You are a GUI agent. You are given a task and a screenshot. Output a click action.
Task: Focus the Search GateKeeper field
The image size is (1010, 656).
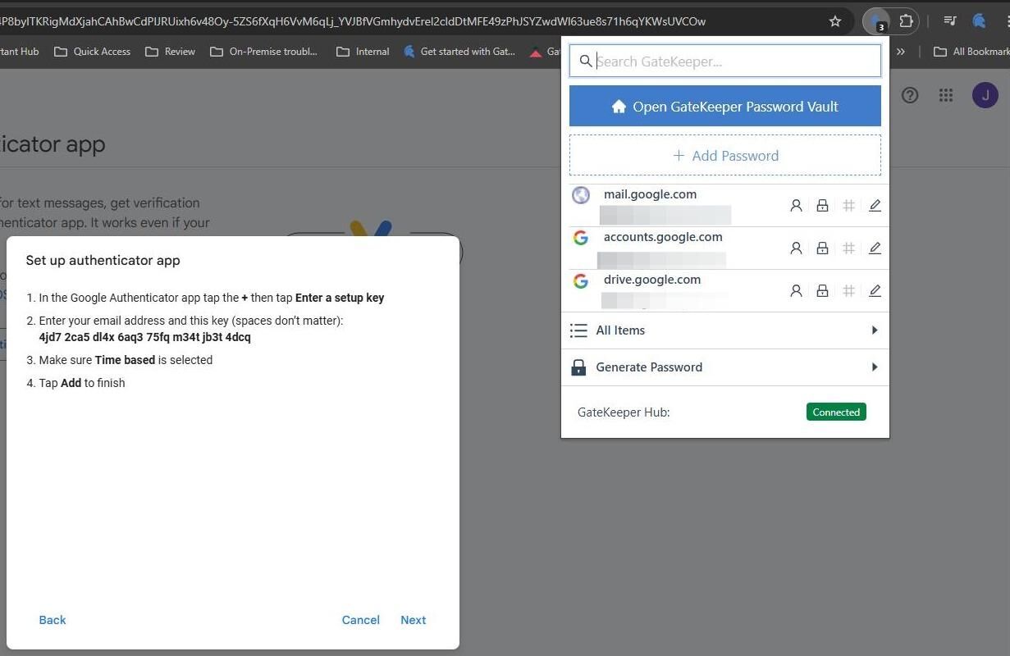coord(725,61)
